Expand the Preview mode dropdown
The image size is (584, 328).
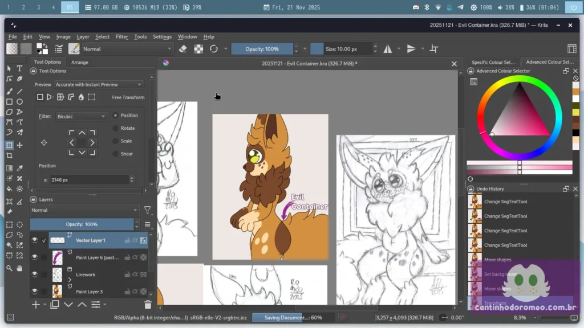coord(98,84)
